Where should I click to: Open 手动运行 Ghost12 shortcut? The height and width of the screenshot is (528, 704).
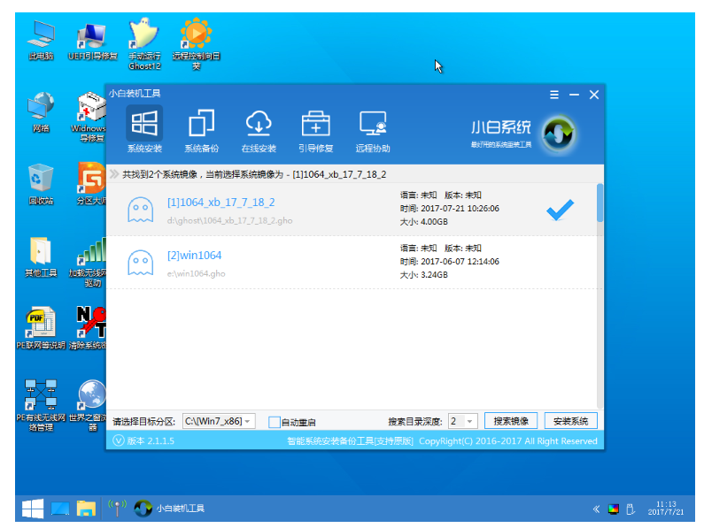pyautogui.click(x=144, y=44)
